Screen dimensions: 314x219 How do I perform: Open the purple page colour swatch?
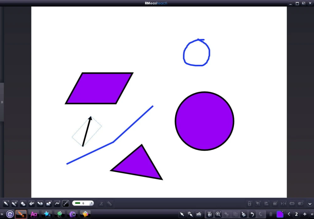(280, 214)
